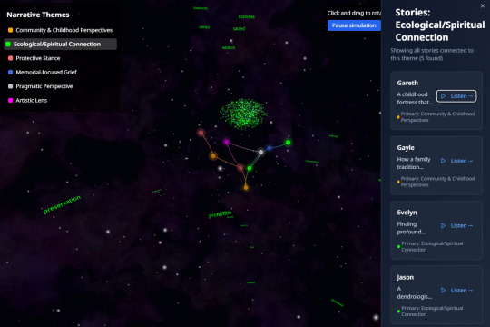Viewport: 490px width, 327px height.
Task: Click gray swatch beside Pragmatic Perspective
Action: [x=10, y=86]
